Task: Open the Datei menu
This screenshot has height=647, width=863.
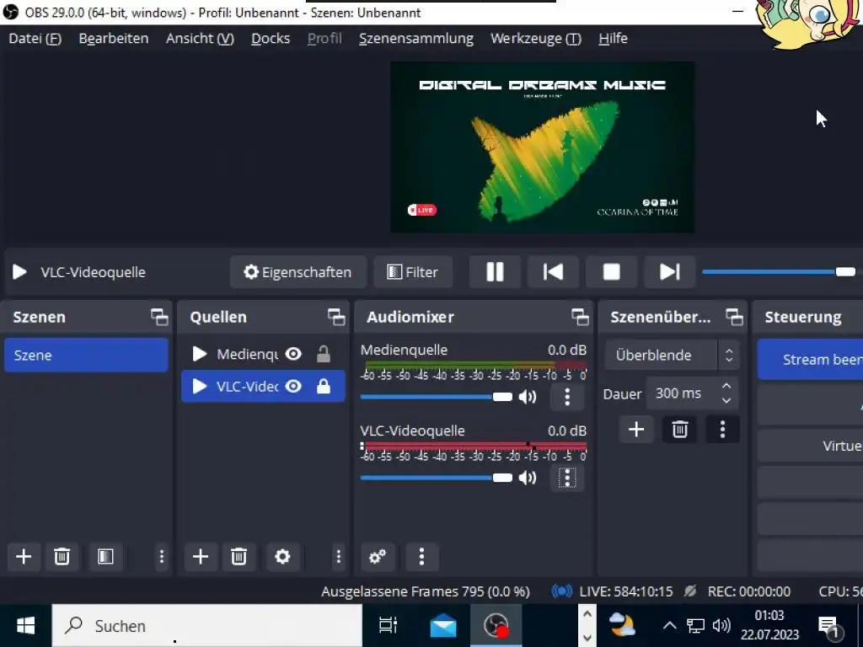Action: 35,39
